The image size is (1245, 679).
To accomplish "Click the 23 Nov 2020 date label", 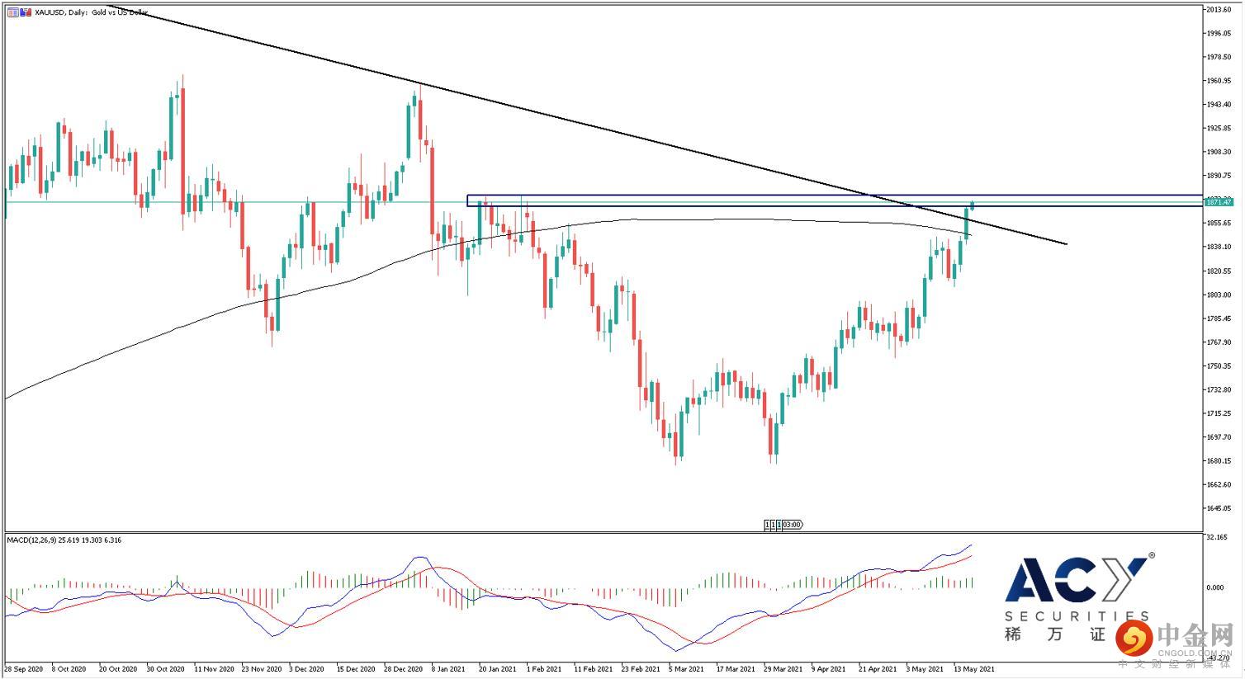I will coord(260,669).
